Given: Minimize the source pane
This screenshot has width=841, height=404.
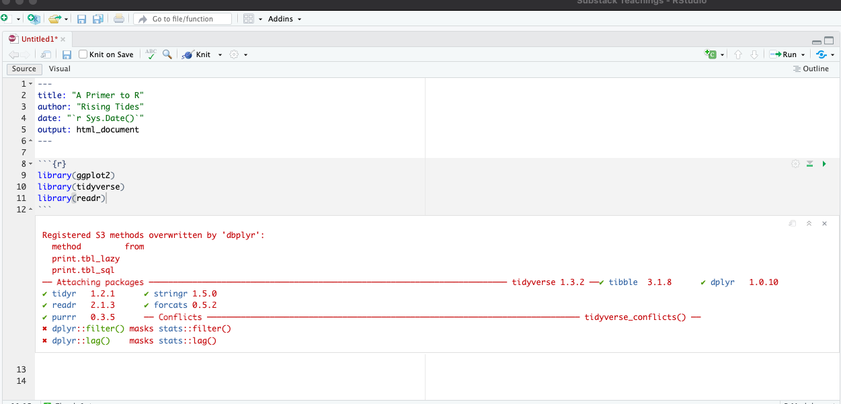Looking at the screenshot, I should pos(817,41).
